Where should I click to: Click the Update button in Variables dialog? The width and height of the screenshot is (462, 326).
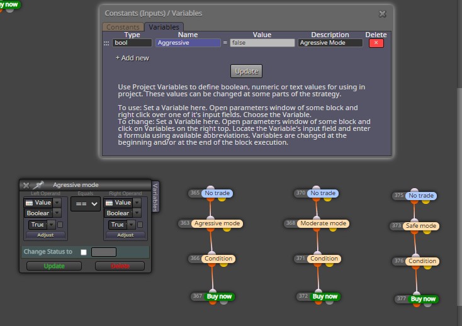[x=246, y=71]
